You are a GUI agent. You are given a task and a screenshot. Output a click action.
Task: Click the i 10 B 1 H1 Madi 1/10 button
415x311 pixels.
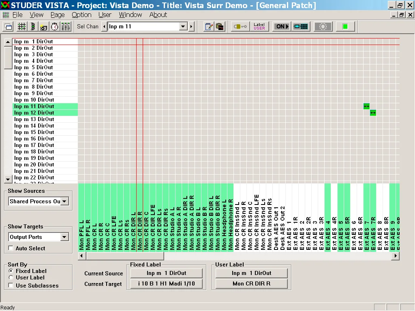click(x=167, y=284)
